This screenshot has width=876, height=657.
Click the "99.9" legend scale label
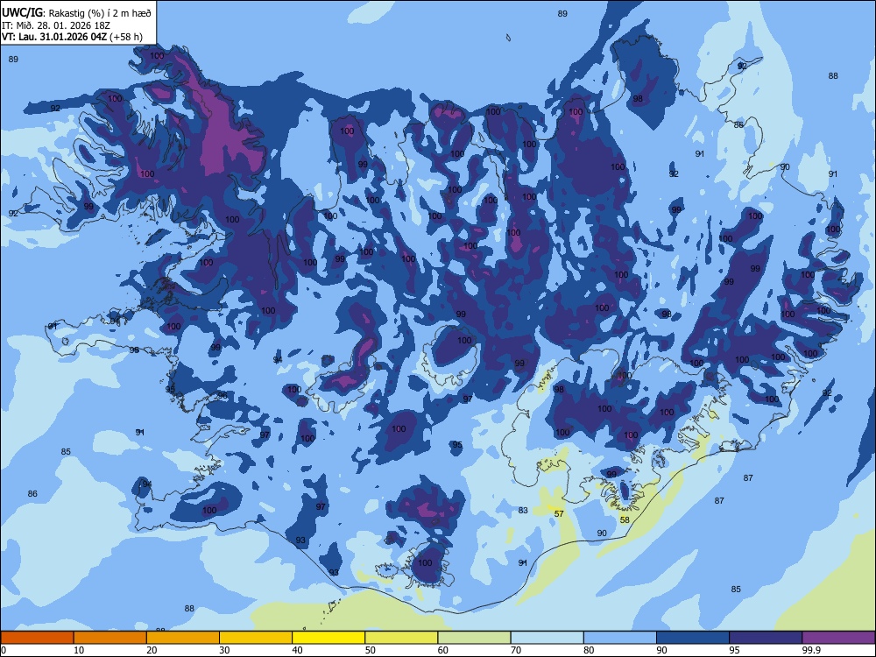[x=811, y=650]
